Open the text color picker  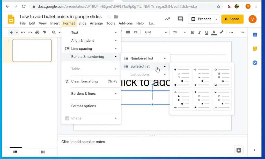[214, 32]
